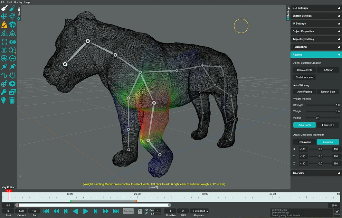Jump to the last frame button
The width and height of the screenshot is (342, 218).
[116, 211]
